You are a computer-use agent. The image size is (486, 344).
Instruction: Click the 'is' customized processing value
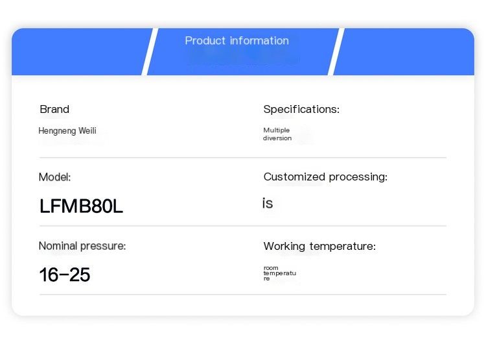tap(268, 203)
